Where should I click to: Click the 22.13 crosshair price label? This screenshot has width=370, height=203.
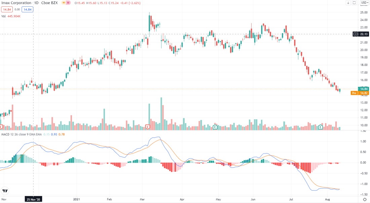pyautogui.click(x=363, y=34)
